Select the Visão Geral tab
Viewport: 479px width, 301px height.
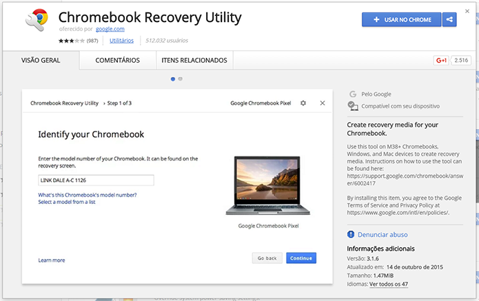41,61
